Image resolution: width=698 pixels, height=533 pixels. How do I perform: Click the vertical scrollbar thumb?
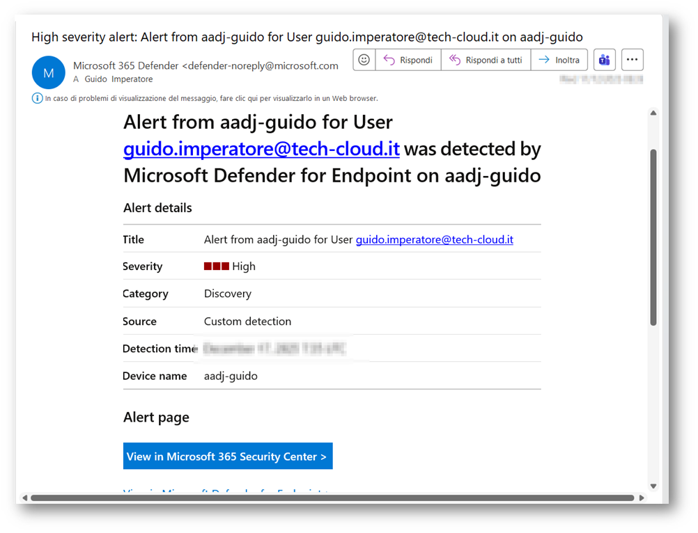(653, 237)
